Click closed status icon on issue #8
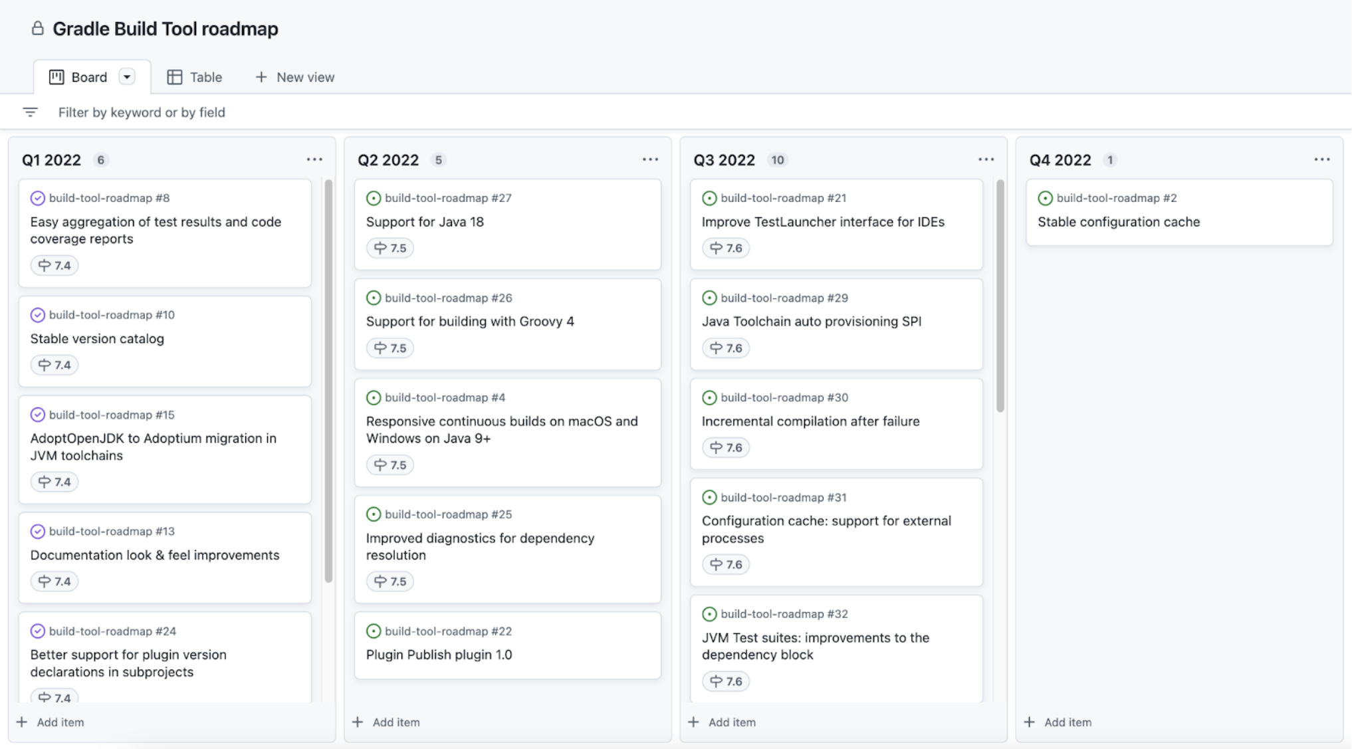 tap(38, 198)
